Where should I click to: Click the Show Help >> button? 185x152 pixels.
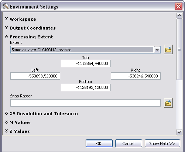tap(162, 144)
